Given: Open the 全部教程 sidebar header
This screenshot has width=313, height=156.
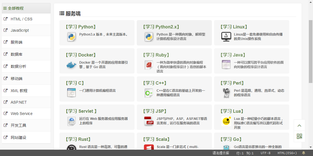Looking at the screenshot, I should click(x=26, y=8).
